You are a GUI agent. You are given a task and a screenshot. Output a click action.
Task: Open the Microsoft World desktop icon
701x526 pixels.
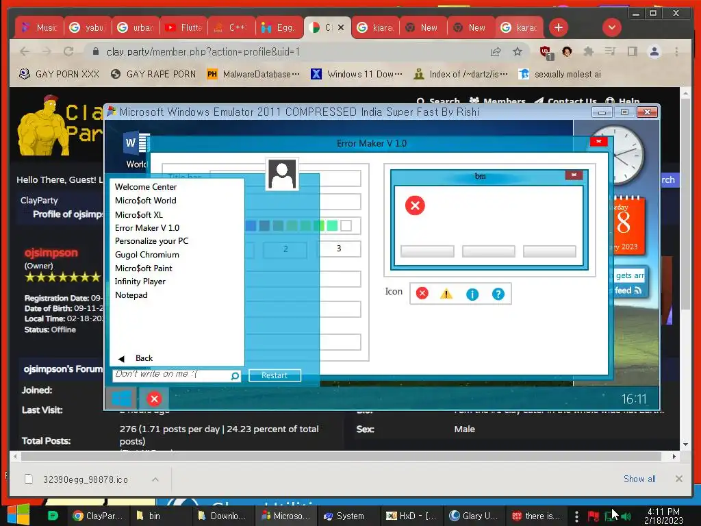[x=136, y=150]
